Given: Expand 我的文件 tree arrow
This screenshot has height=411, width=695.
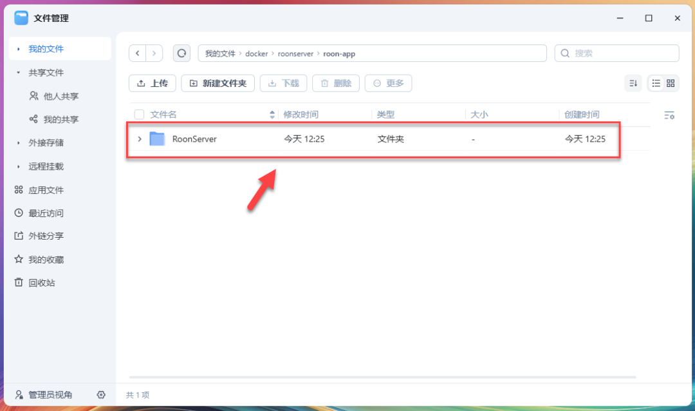Looking at the screenshot, I should tap(18, 49).
